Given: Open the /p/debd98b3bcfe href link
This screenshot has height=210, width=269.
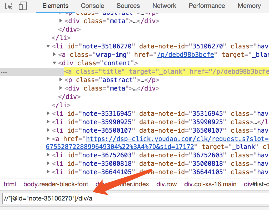Looking at the screenshot, I should coord(186,55).
